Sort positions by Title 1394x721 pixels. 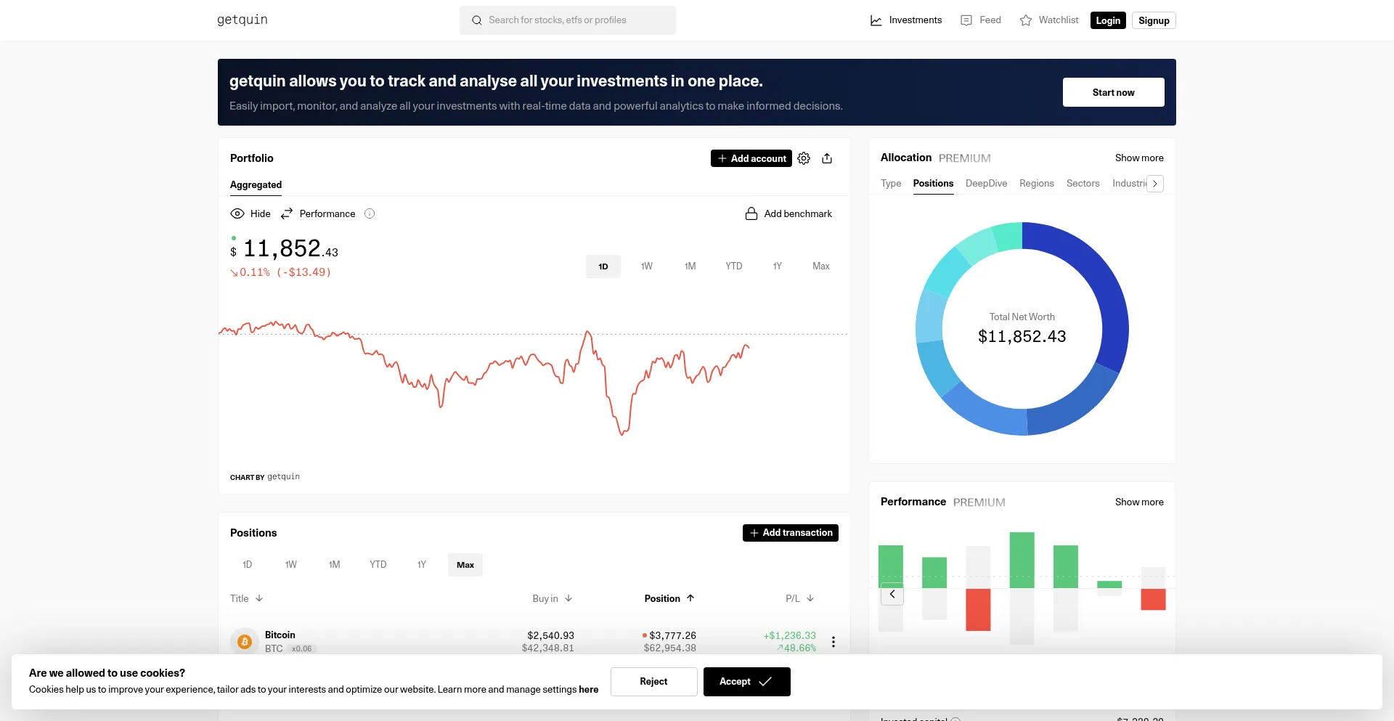247,598
